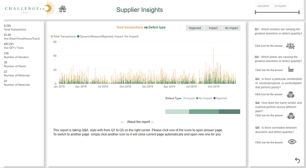306x168 pixels.
Task: Select the No Impact defect button
Action: (x=231, y=28)
